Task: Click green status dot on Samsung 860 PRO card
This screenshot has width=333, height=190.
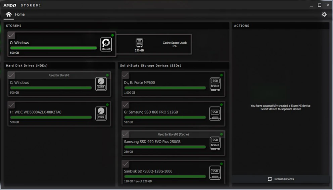Action: [222, 105]
